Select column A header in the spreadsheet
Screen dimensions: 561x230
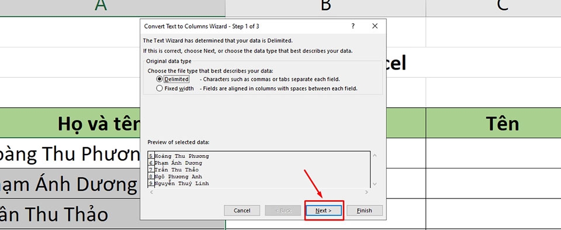click(x=112, y=8)
